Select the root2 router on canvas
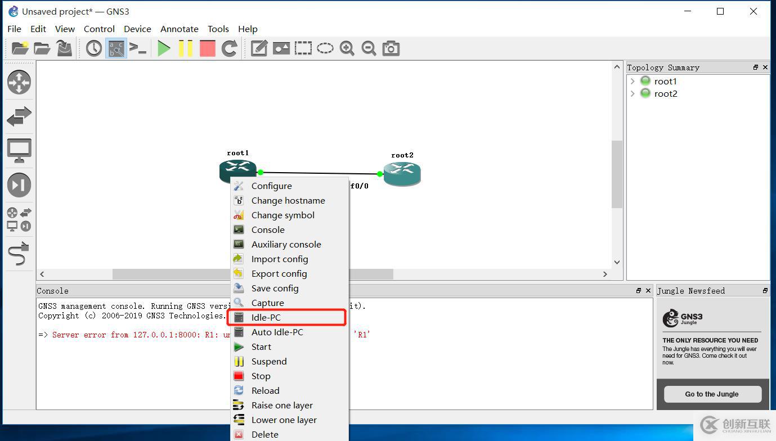Screen dimensions: 776x441 click(402, 173)
